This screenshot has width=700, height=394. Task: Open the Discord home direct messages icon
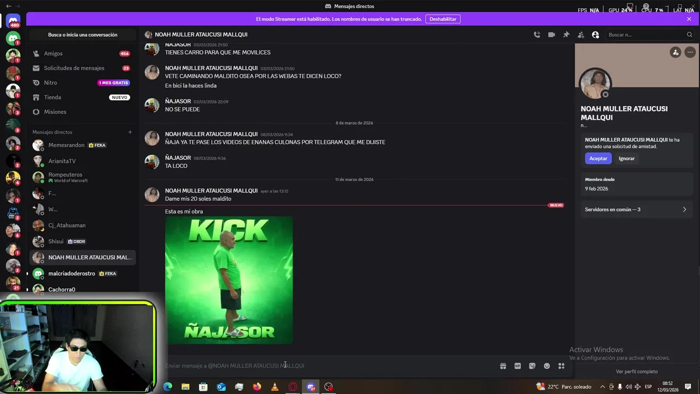pos(13,21)
